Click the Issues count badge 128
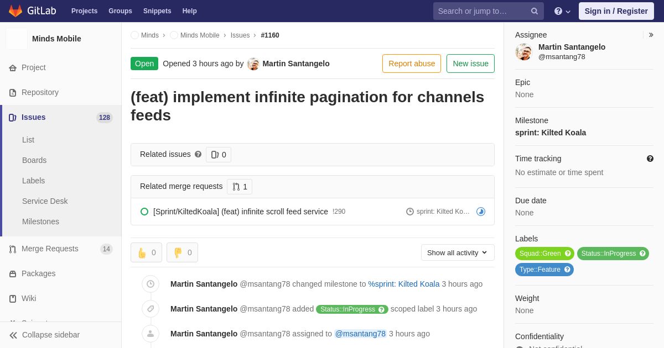This screenshot has width=664, height=348. [x=105, y=118]
